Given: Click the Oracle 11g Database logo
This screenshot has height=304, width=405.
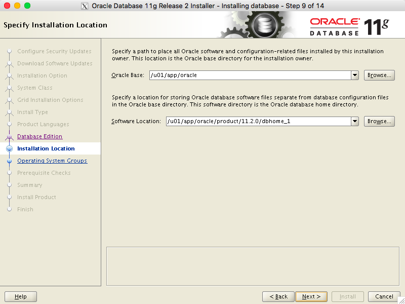Looking at the screenshot, I should [x=349, y=26].
